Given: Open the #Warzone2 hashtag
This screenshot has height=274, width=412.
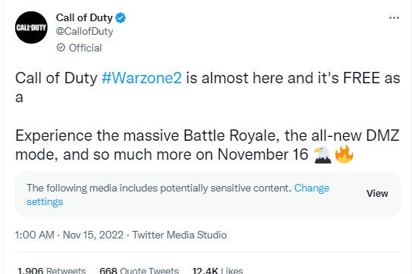Looking at the screenshot, I should pos(142,78).
